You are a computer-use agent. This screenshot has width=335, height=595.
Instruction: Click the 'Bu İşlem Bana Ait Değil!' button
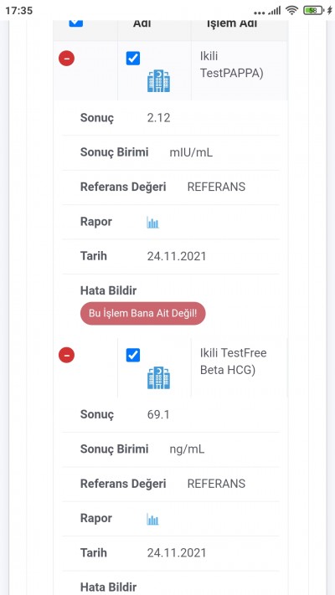(143, 314)
